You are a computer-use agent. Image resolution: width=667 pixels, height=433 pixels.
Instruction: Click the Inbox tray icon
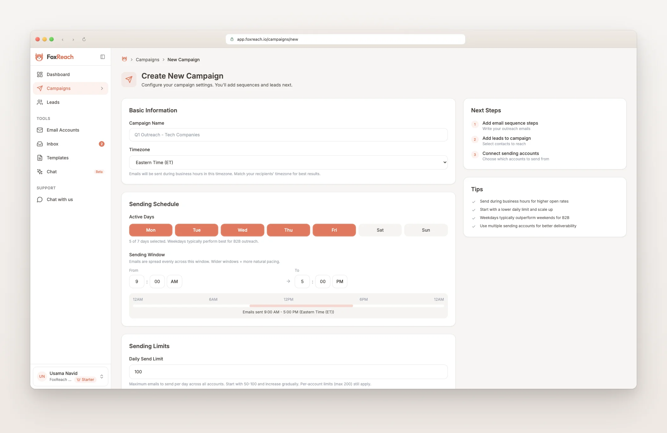pos(40,144)
